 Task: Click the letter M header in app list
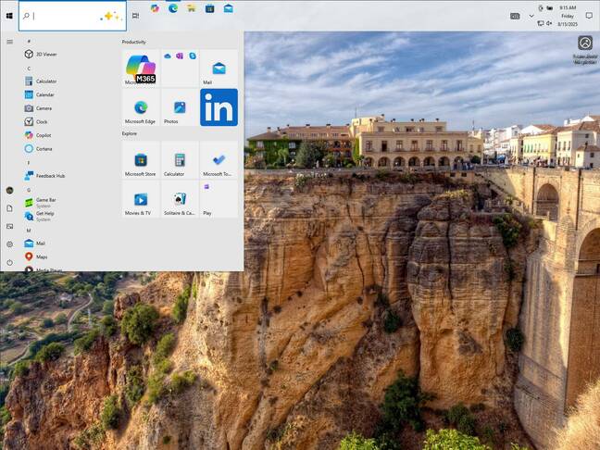click(x=29, y=231)
